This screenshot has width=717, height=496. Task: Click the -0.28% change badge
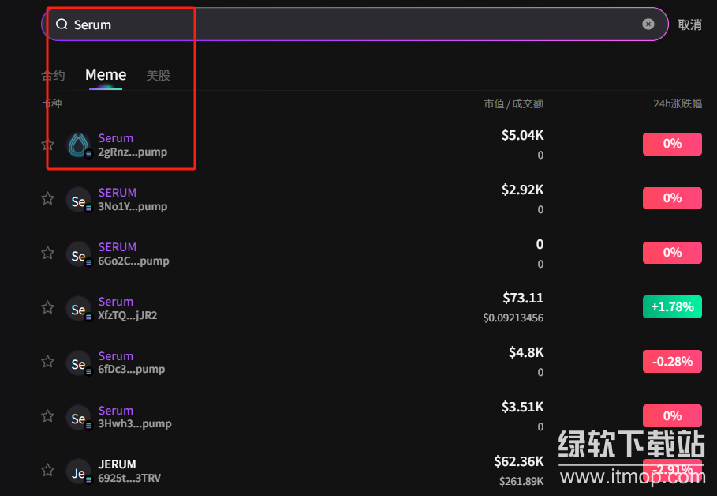point(672,361)
